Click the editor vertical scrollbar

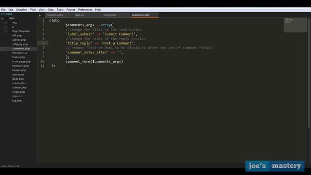[x=309, y=73]
